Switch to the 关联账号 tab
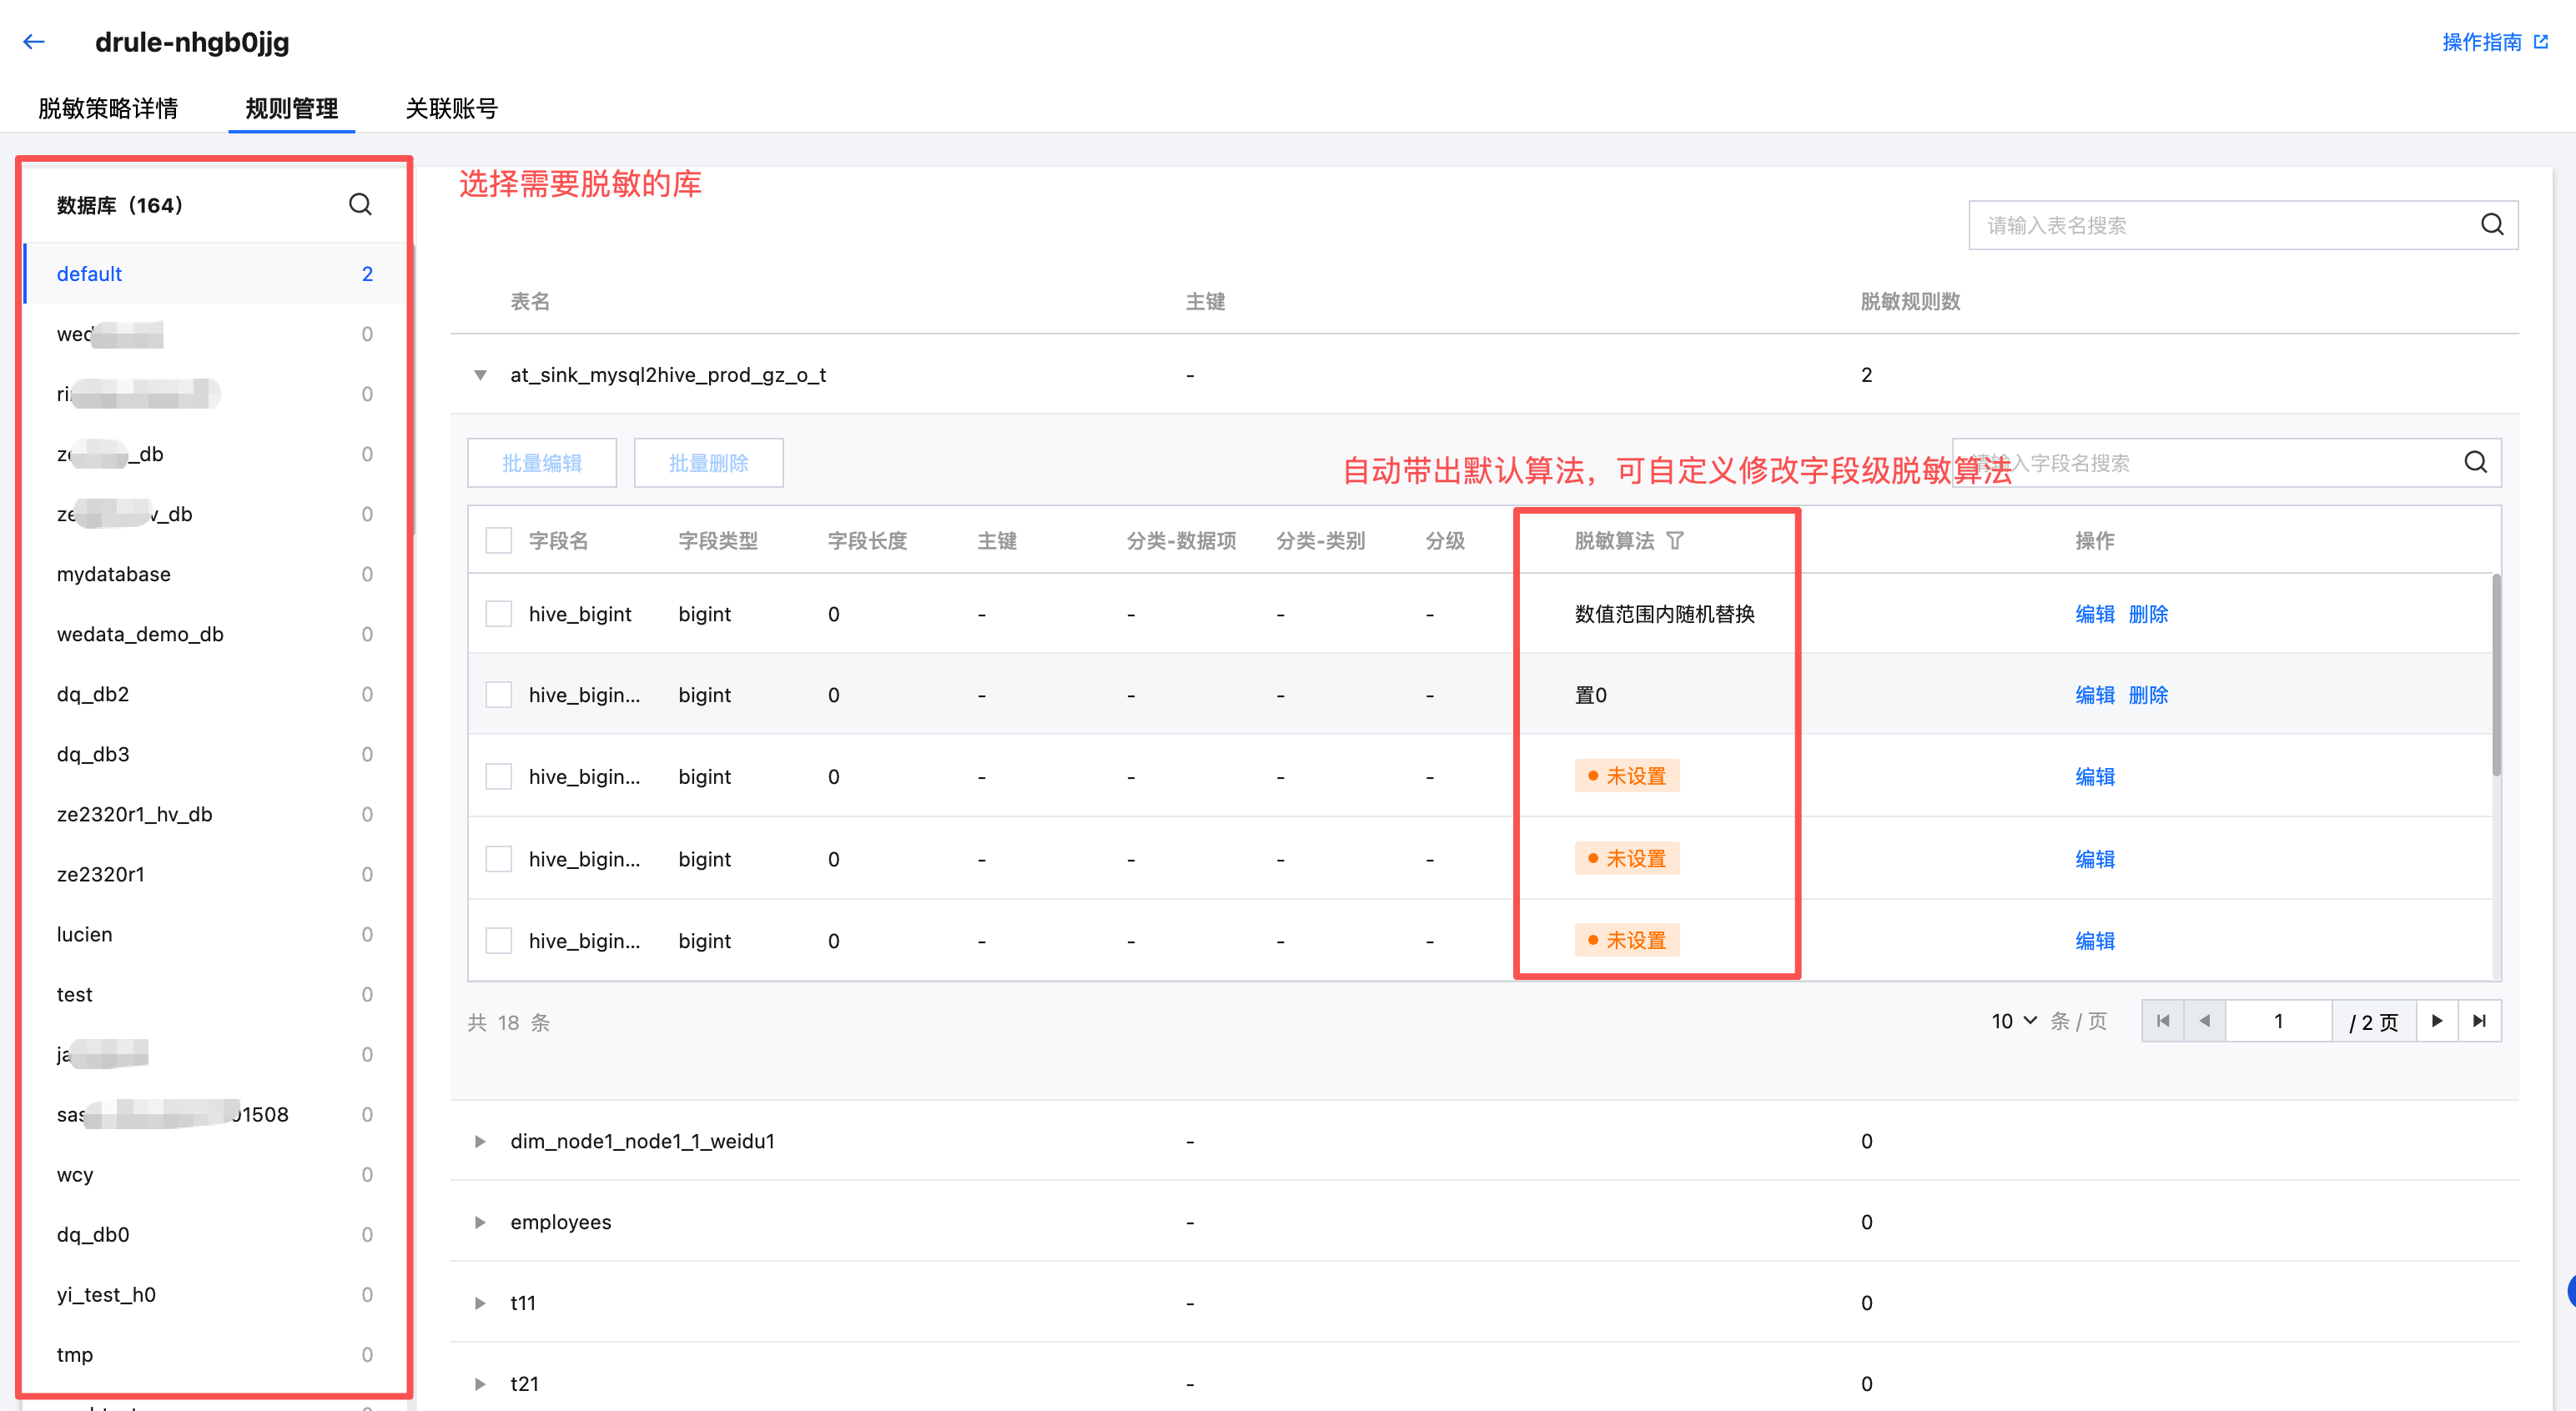The width and height of the screenshot is (2576, 1411). 451,108
